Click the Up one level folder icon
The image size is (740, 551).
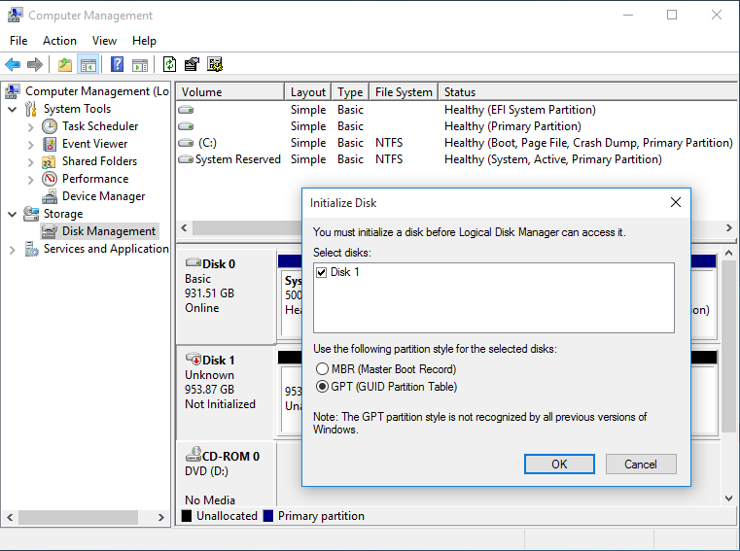point(64,65)
